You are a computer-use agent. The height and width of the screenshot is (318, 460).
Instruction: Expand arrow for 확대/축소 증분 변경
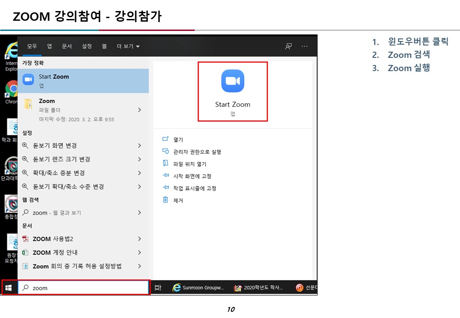pyautogui.click(x=140, y=173)
